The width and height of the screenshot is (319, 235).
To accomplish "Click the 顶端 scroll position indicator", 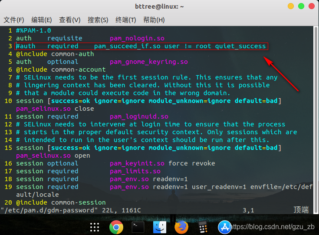I will pyautogui.click(x=301, y=210).
